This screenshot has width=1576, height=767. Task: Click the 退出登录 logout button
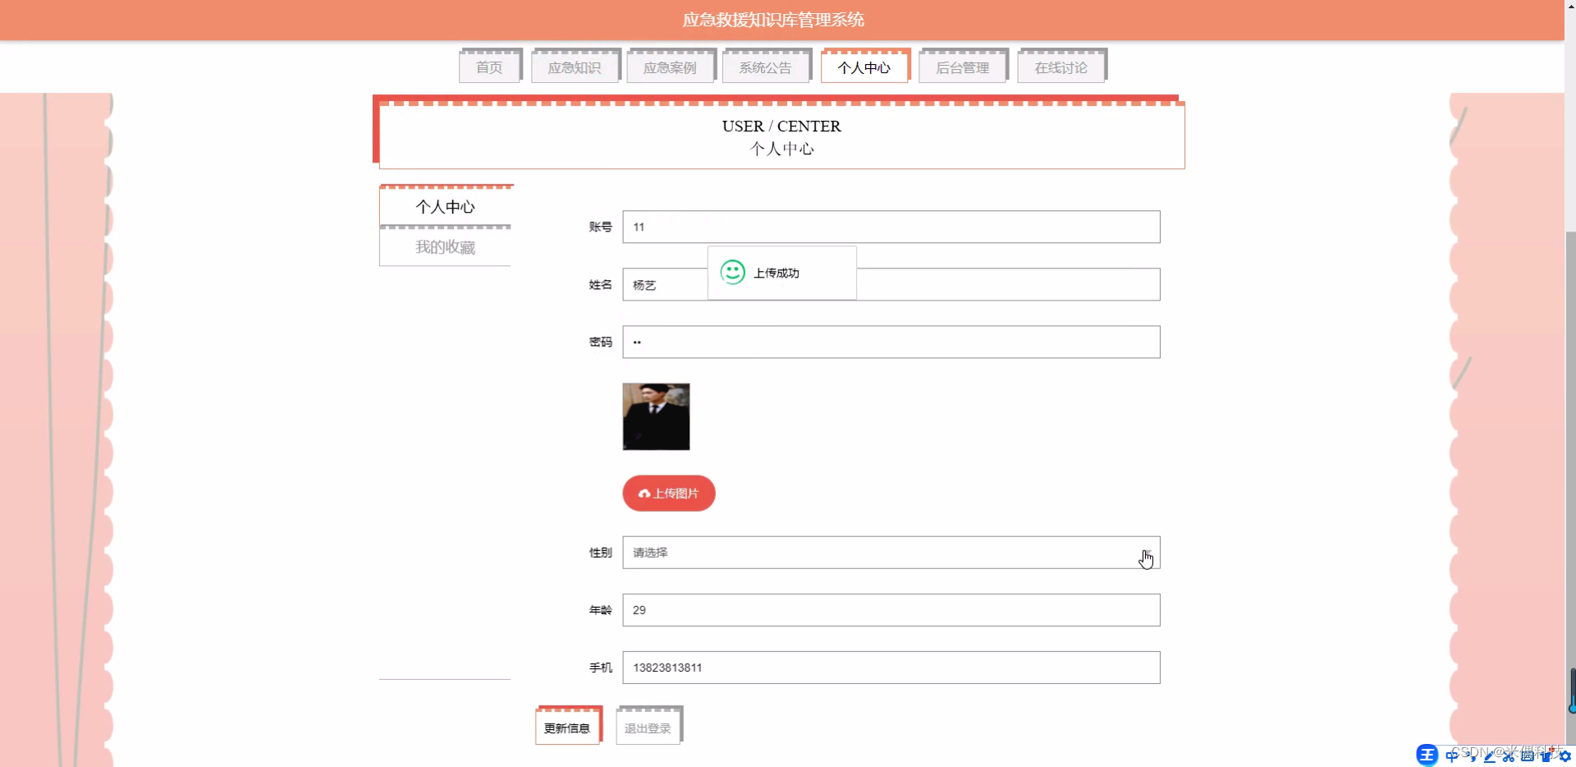(x=648, y=728)
